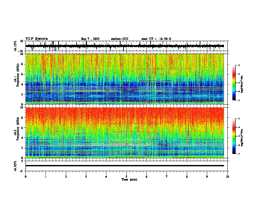Click the ch.1 waveform trace panel

pyautogui.click(x=126, y=46)
